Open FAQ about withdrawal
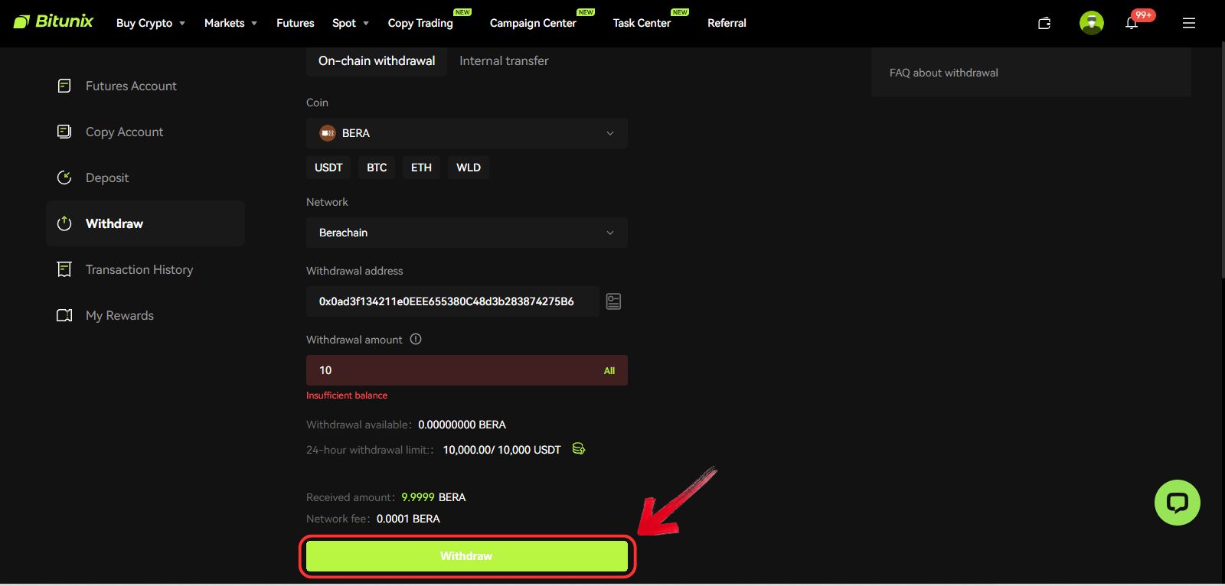This screenshot has width=1225, height=586. [944, 73]
